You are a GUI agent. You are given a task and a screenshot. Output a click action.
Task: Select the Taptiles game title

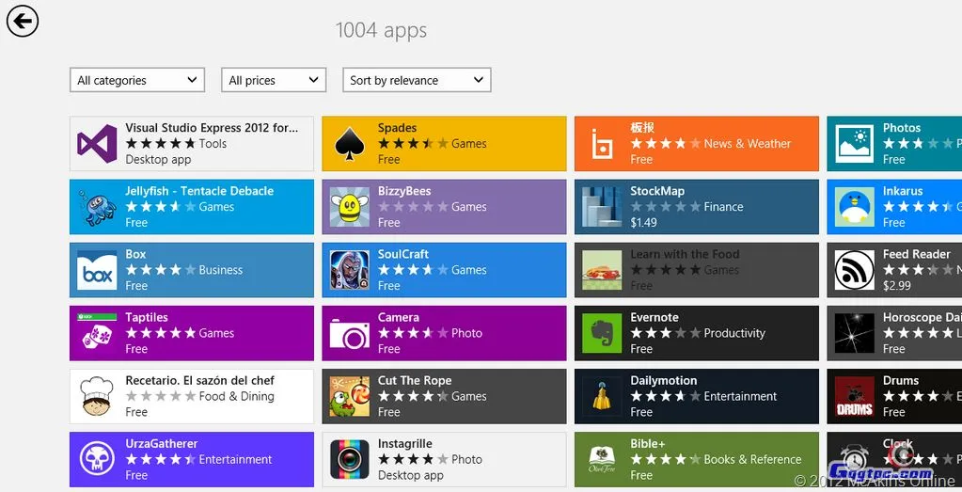coord(147,318)
